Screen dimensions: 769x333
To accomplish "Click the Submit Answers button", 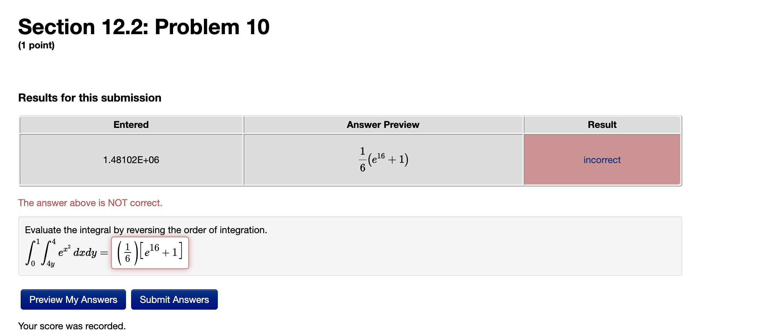I will tap(174, 299).
